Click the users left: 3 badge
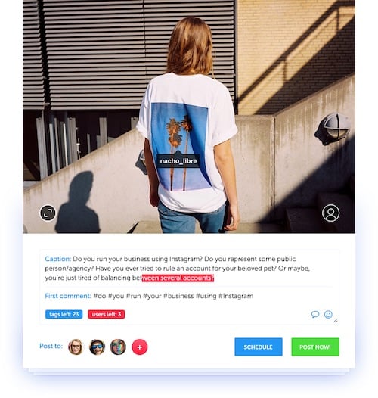The width and height of the screenshot is (378, 398). [107, 314]
